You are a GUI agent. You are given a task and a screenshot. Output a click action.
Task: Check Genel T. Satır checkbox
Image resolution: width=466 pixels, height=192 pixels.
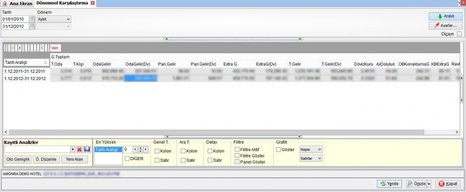(157, 160)
